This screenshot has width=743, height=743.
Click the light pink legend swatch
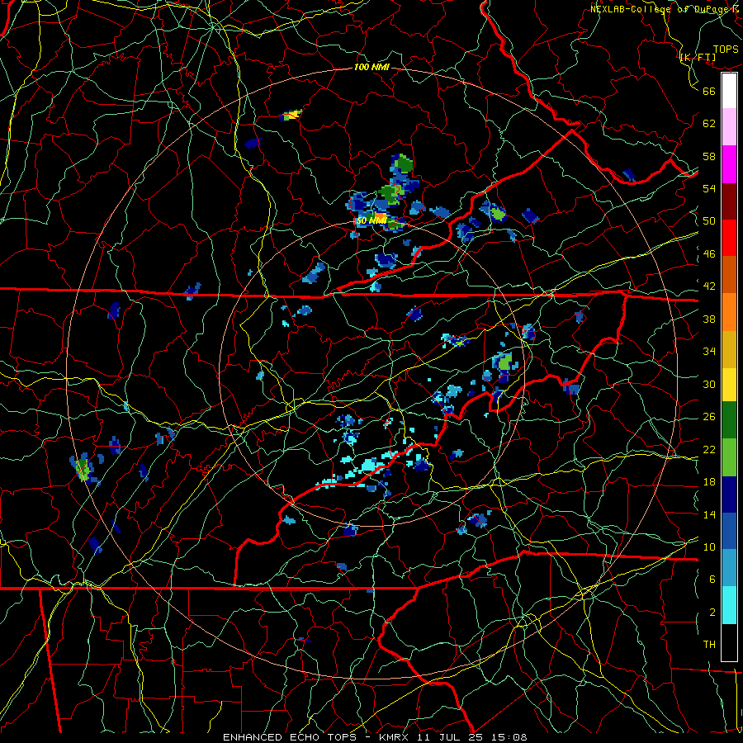pyautogui.click(x=729, y=127)
